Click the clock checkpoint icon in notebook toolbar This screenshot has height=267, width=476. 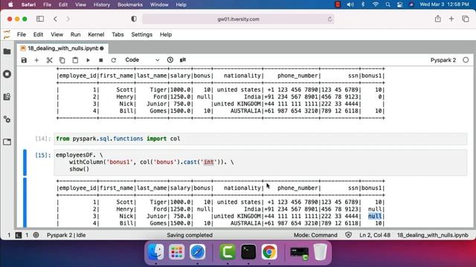coord(170,60)
